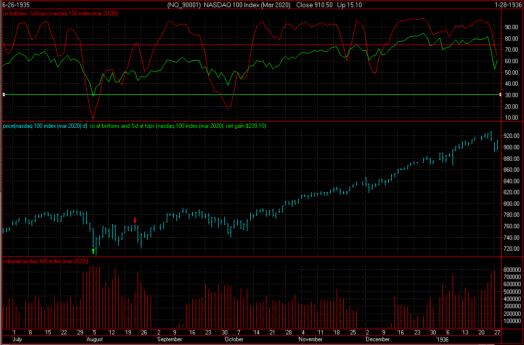Viewport: 524px width, 345px height.
Task: Click the end date 1-28-1936
Action: [509, 5]
